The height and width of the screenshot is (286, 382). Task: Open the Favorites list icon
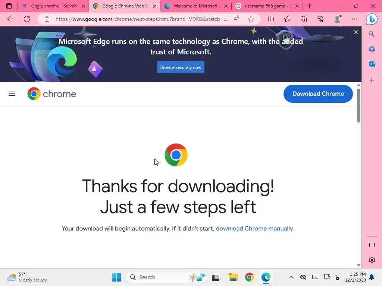point(287,19)
